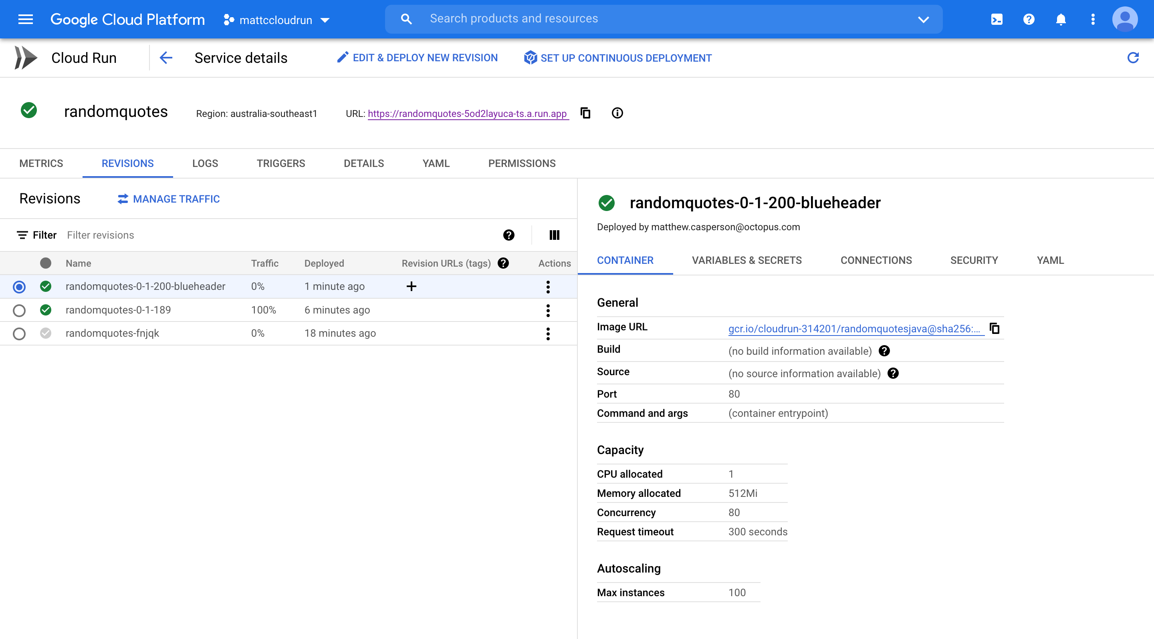Select the randomquotes-fnjqk revision radio button
This screenshot has height=639, width=1154.
coord(19,334)
